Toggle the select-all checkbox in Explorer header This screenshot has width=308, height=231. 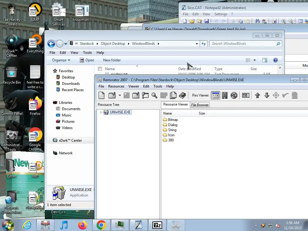(x=100, y=69)
